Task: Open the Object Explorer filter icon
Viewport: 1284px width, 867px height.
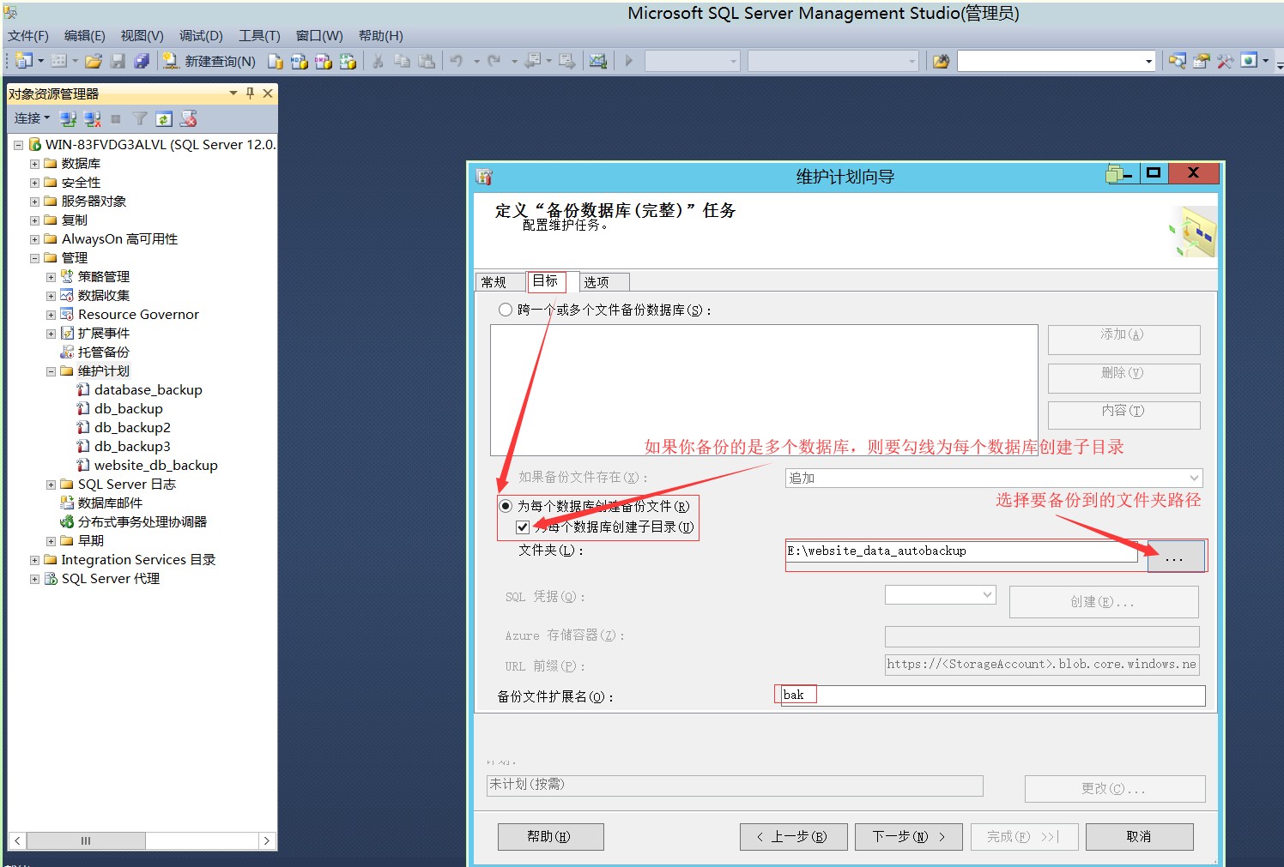Action: point(139,118)
